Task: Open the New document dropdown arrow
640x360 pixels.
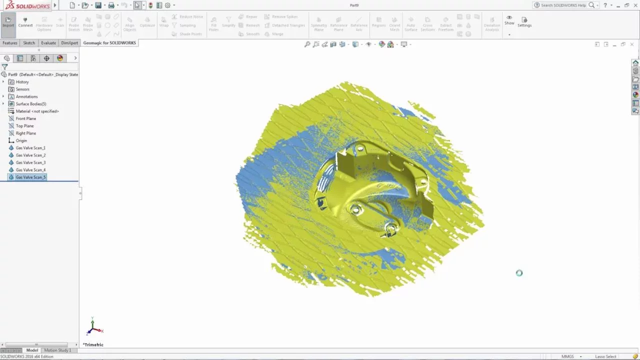Action: point(78,5)
